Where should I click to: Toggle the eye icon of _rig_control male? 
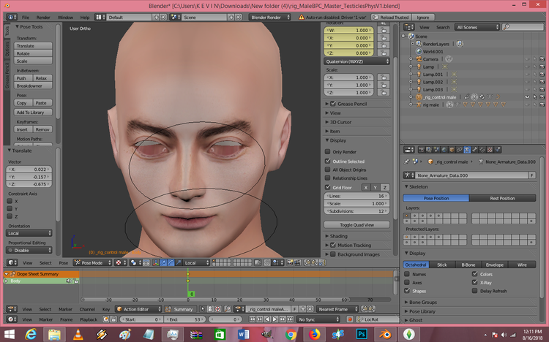point(527,97)
